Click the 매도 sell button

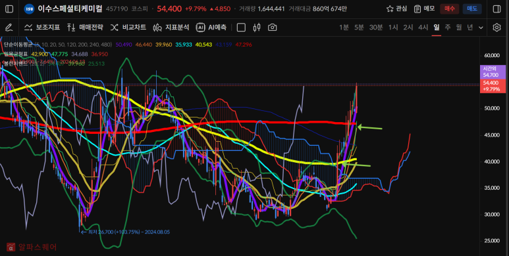[x=472, y=9]
